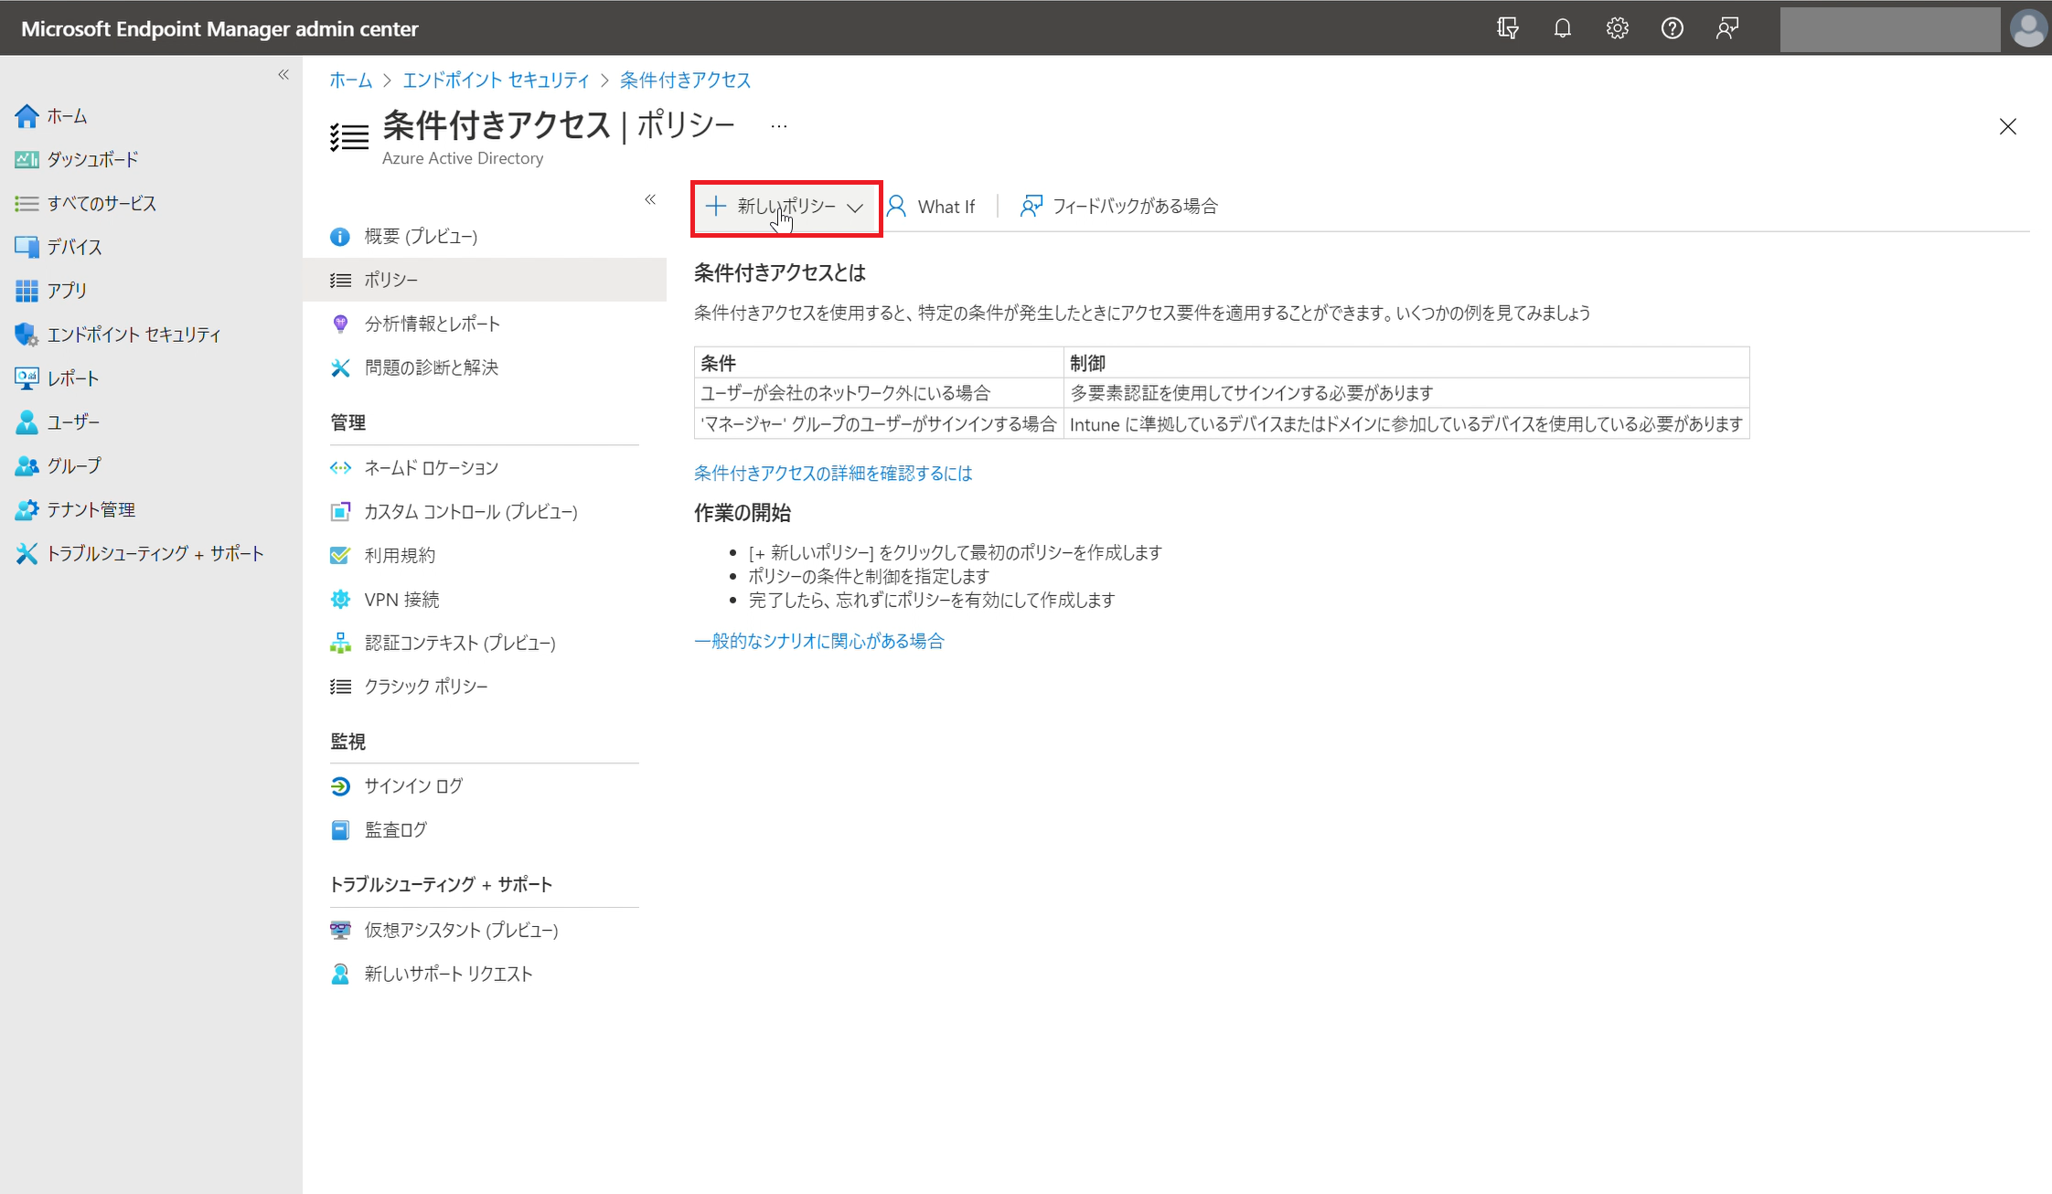Click the Named locations arrows icon
The height and width of the screenshot is (1194, 2052).
(x=340, y=468)
